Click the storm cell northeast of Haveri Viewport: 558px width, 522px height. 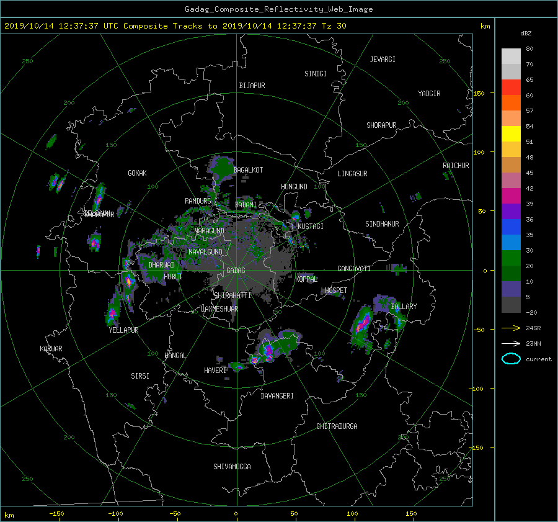point(269,351)
